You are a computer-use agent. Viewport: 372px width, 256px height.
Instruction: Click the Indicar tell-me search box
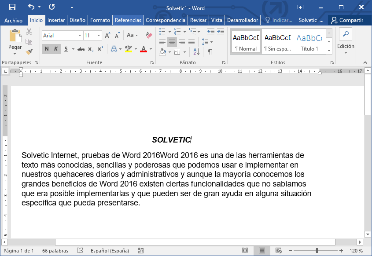(279, 20)
